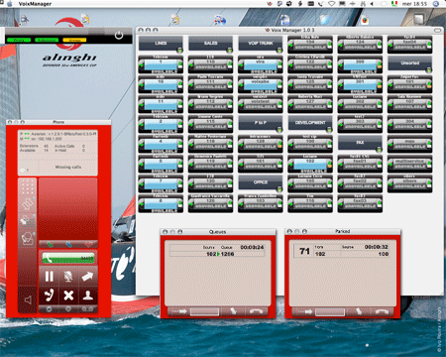Image resolution: width=446 pixels, height=357 pixels.
Task: Click the input field in Queues footer
Action: click(205, 311)
